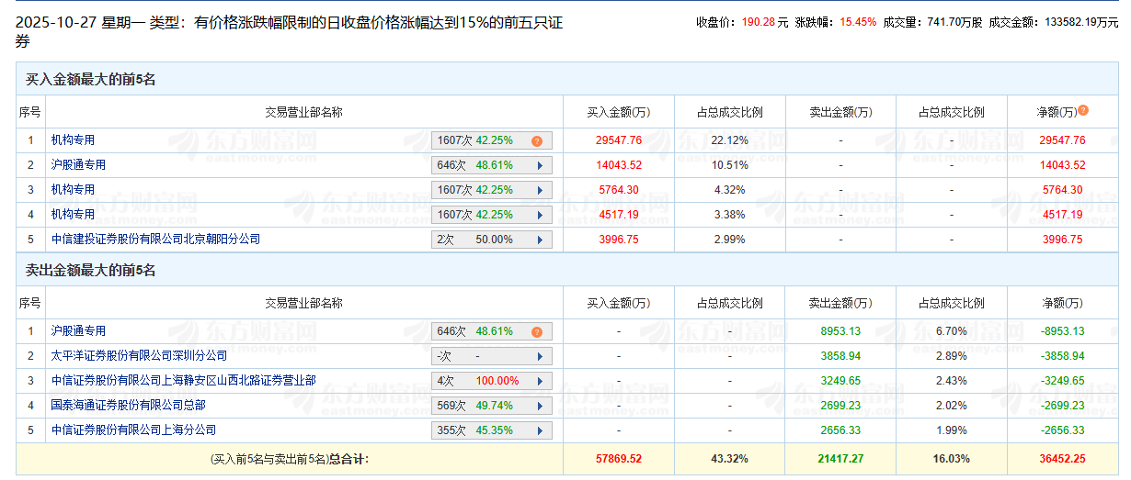Click the arrow beside 4次 100.00%
This screenshot has height=480, width=1131.
point(539,381)
